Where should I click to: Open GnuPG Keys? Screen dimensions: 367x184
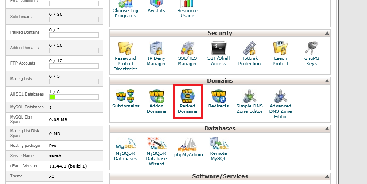[312, 48]
